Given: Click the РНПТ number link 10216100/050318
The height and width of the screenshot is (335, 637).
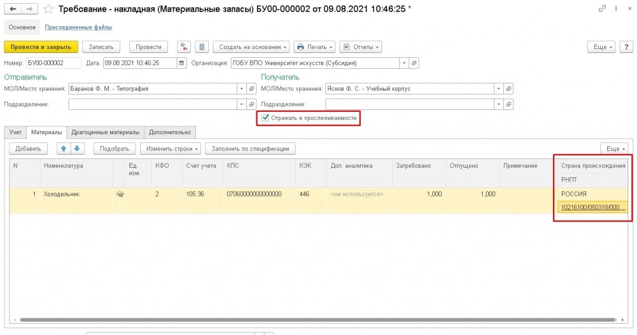Looking at the screenshot, I should pos(592,208).
